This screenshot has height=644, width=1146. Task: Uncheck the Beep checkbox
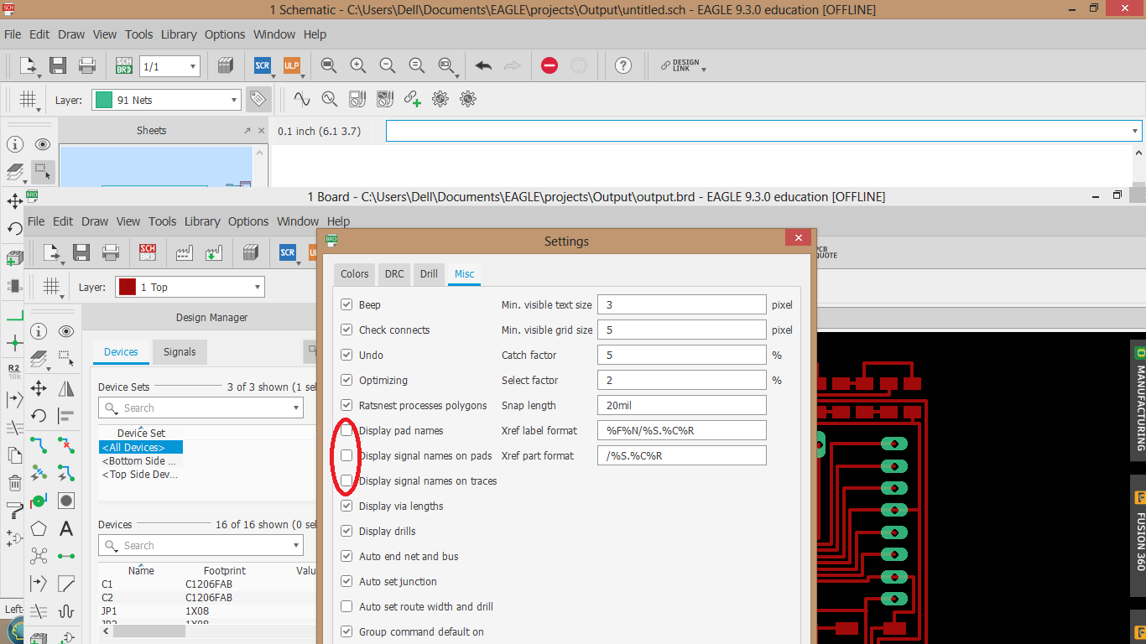(346, 304)
